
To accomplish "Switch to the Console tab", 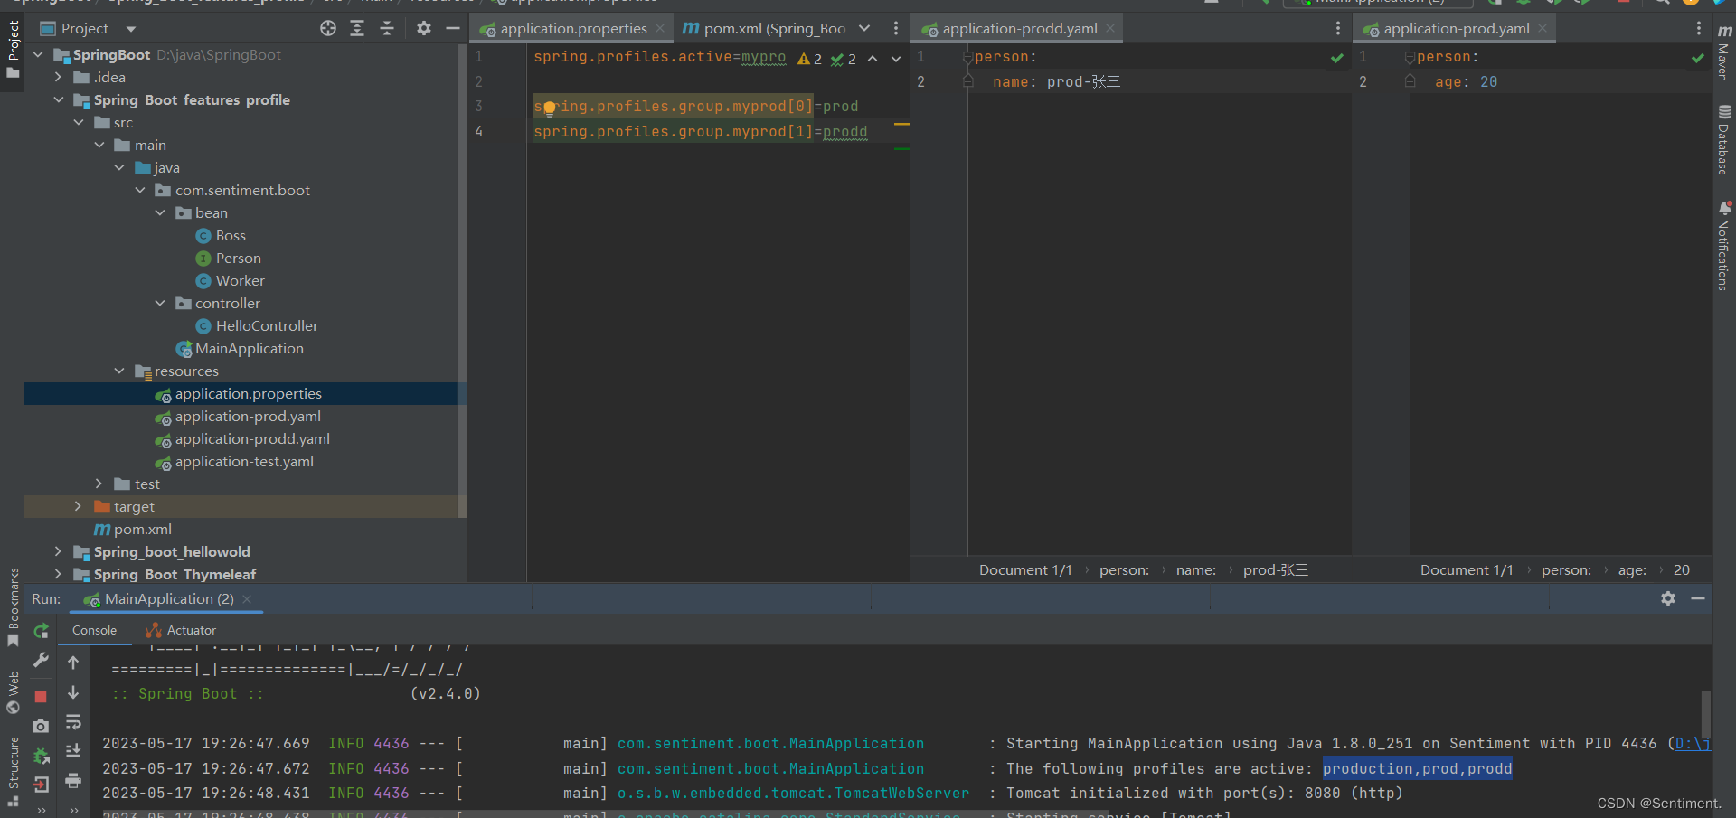I will [94, 630].
